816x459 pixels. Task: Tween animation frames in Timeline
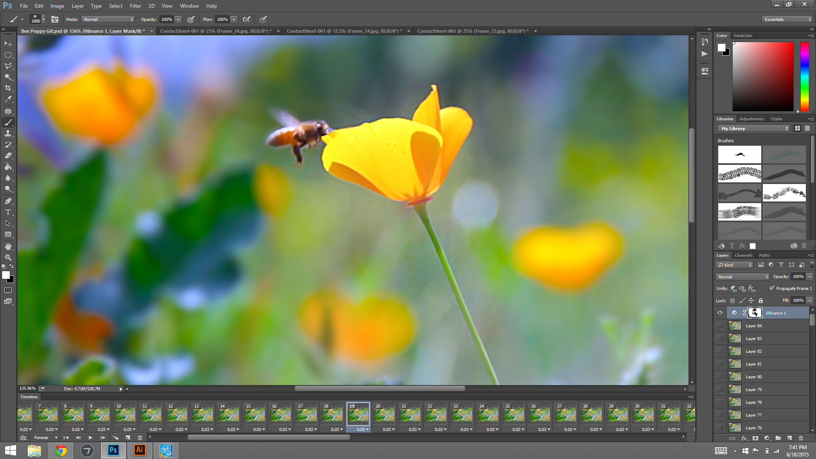115,438
